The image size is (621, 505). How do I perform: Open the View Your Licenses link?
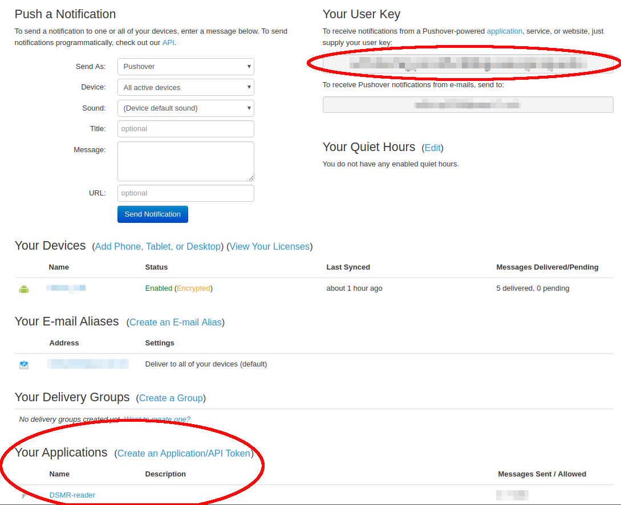tap(269, 247)
